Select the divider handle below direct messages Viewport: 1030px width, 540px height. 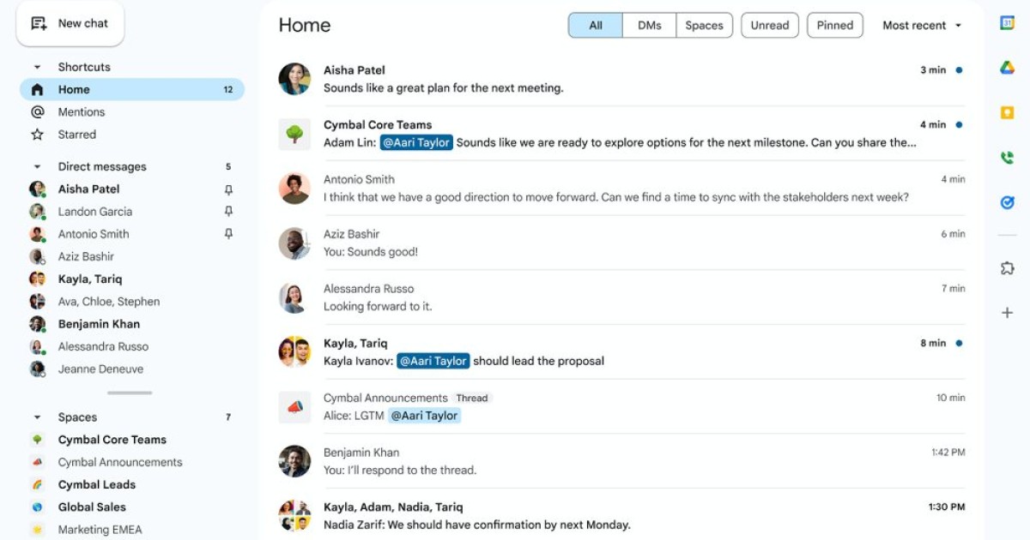[x=130, y=393]
